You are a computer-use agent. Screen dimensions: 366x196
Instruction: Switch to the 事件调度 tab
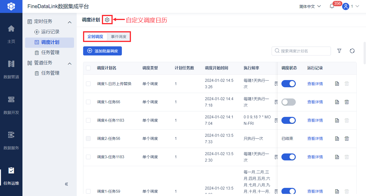(119, 37)
